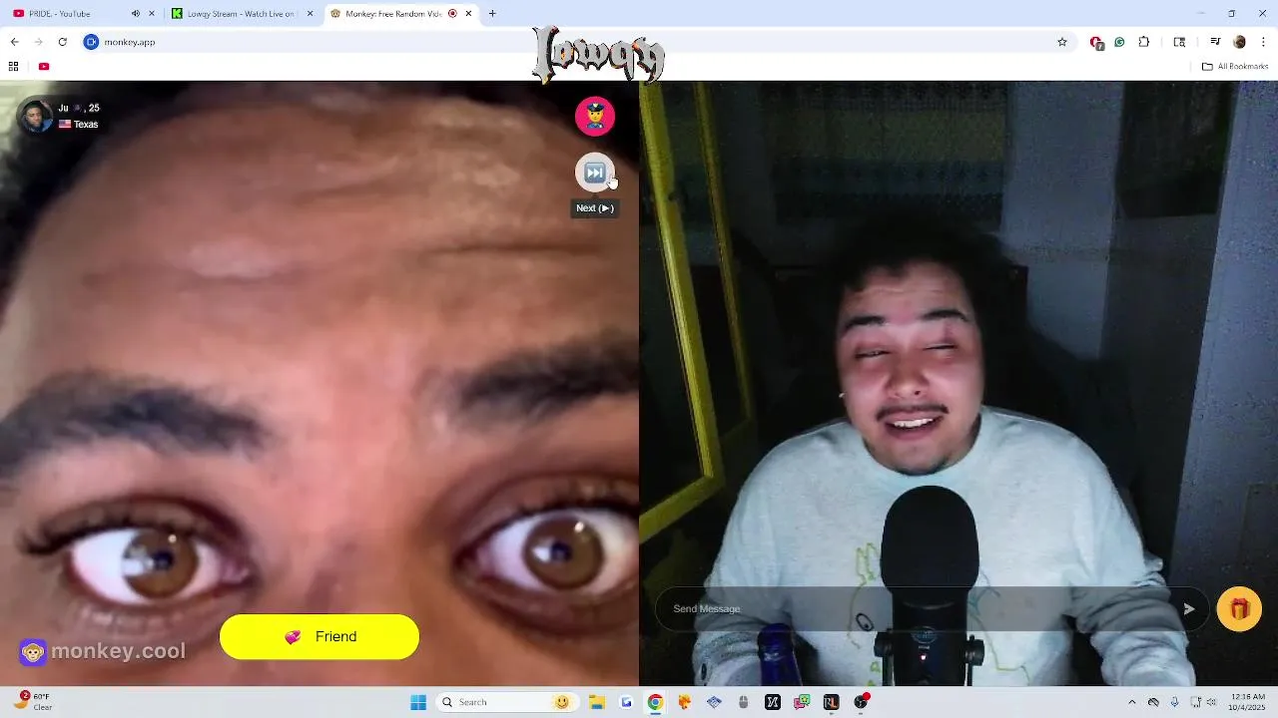This screenshot has width=1278, height=718.
Task: Open the YouTube bookmark shortcut
Action: pos(44,66)
